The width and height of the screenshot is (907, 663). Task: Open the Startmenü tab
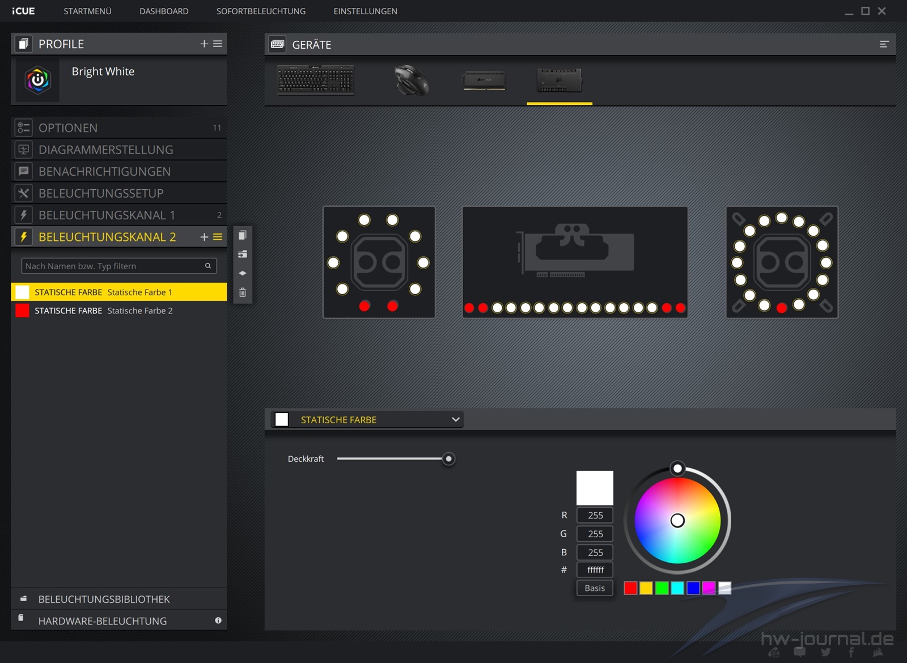pyautogui.click(x=87, y=11)
